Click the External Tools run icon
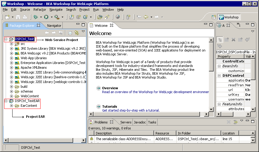Viewport: 259px width, 152px height. 57,17
